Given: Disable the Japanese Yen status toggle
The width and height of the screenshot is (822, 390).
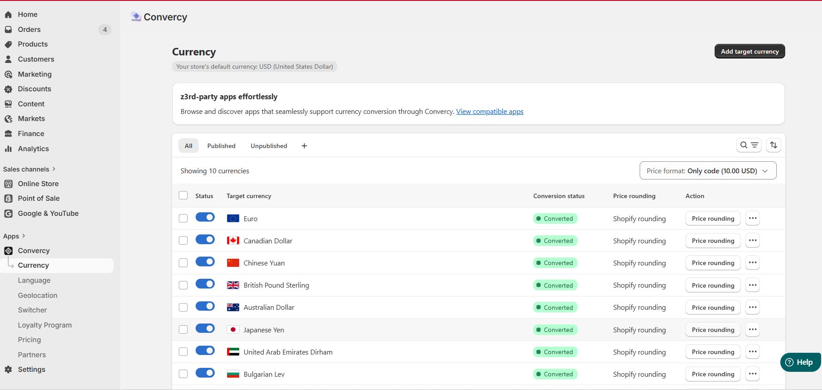Looking at the screenshot, I should click(205, 328).
